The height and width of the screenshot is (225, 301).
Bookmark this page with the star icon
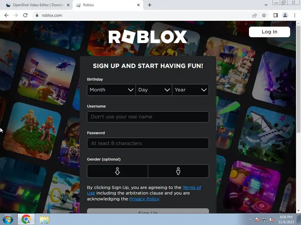(264, 15)
